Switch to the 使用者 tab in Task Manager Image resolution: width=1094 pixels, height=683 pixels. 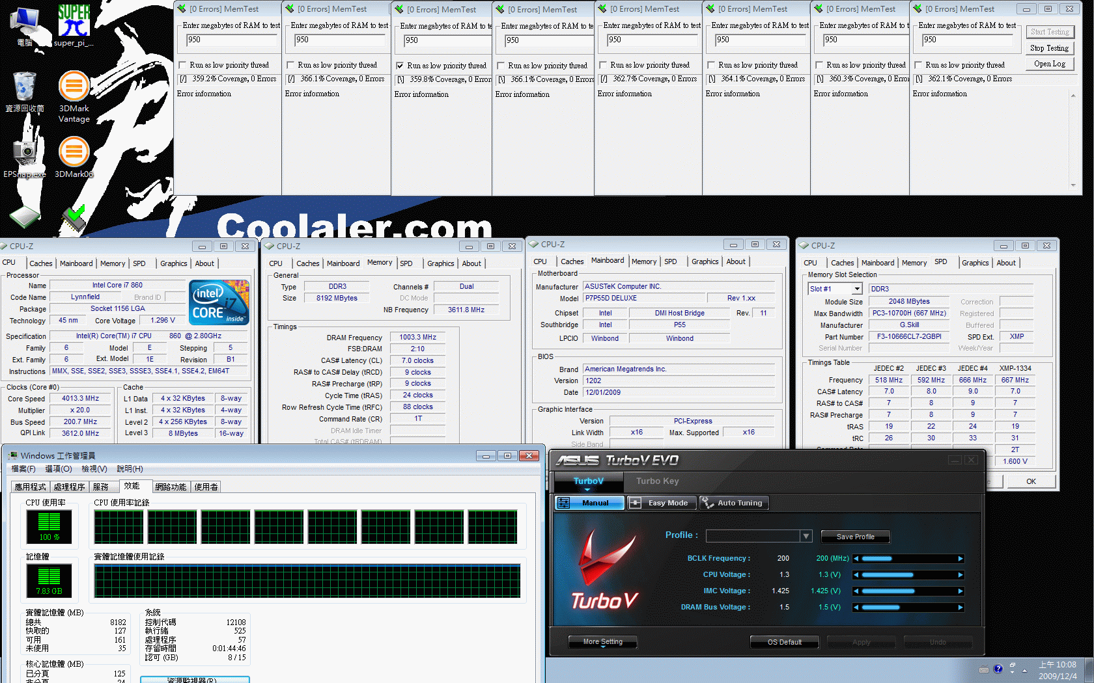coord(206,487)
